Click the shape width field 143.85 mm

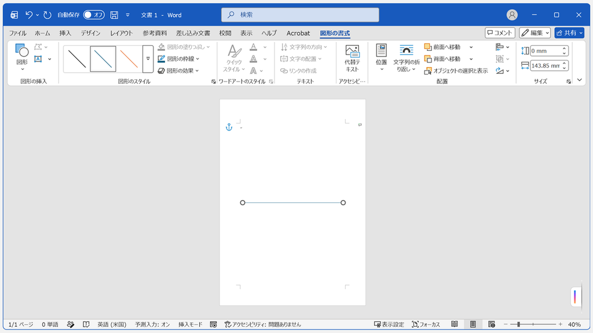(x=545, y=66)
